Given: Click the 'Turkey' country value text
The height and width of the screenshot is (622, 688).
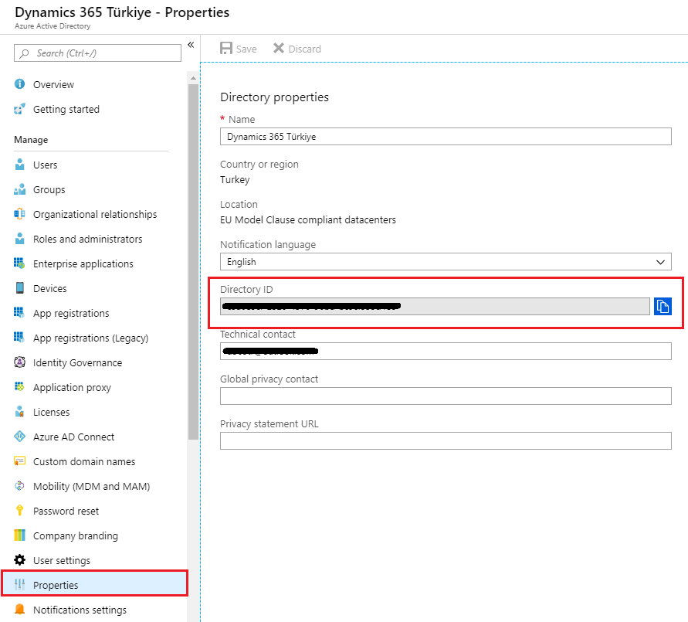Looking at the screenshot, I should [235, 179].
